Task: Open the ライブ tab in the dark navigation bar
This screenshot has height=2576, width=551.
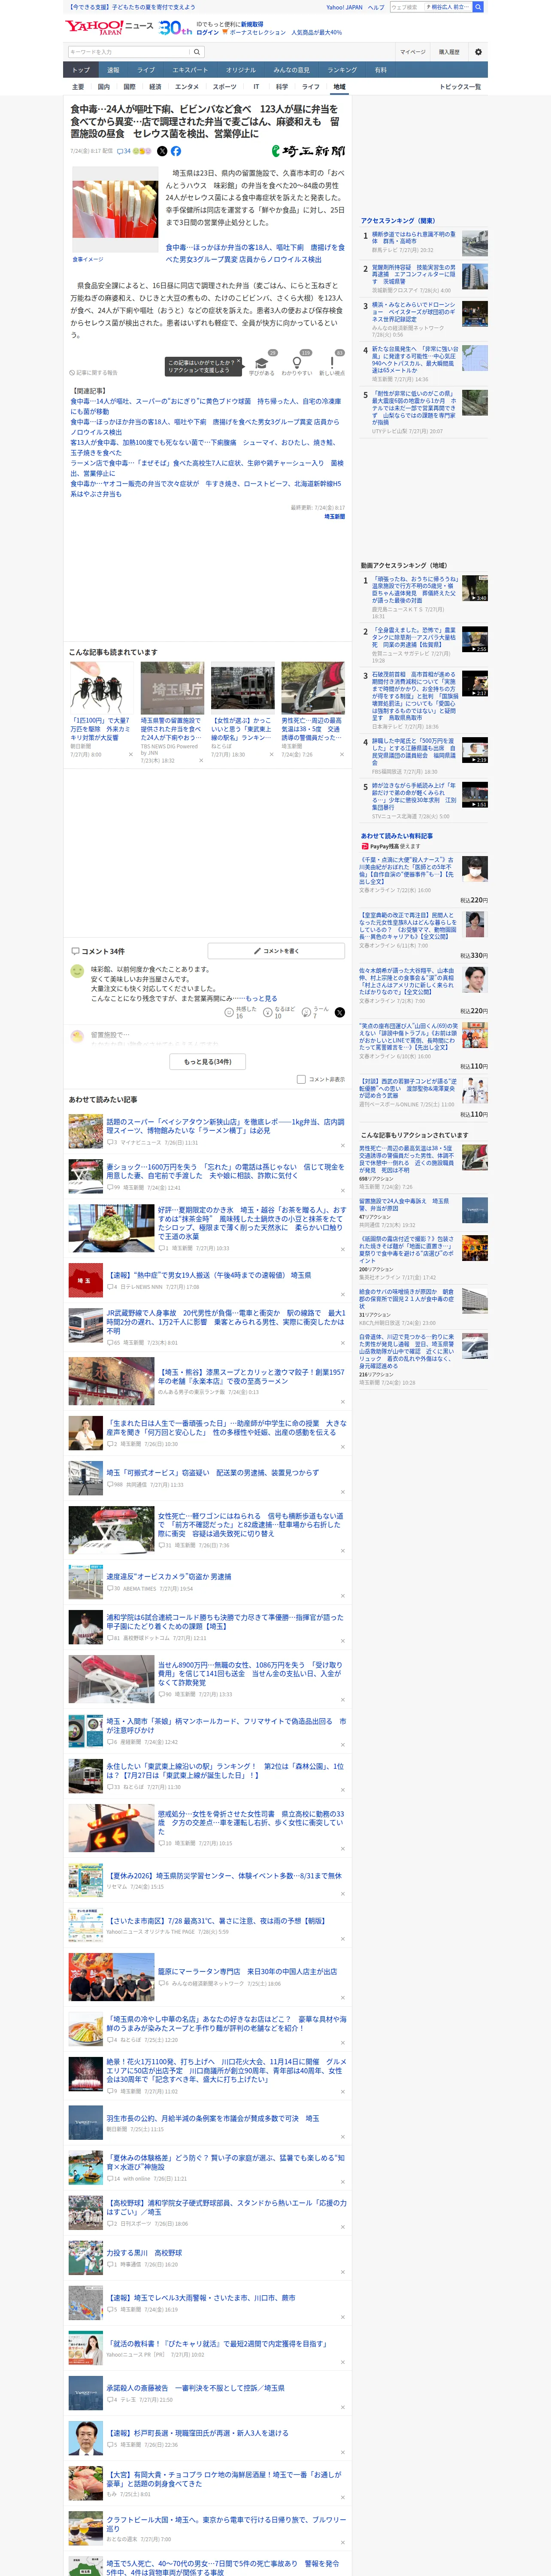Action: point(146,70)
